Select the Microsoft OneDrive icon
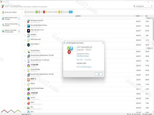Viewport: 154px width, 115px height. click(x=28, y=51)
